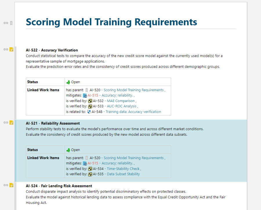Click the requirement icon beside AI-524
Image resolution: width=261 pixels, height=210 pixels.
(x=11, y=185)
